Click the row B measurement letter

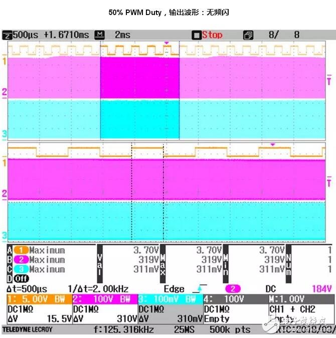click(x=10, y=260)
